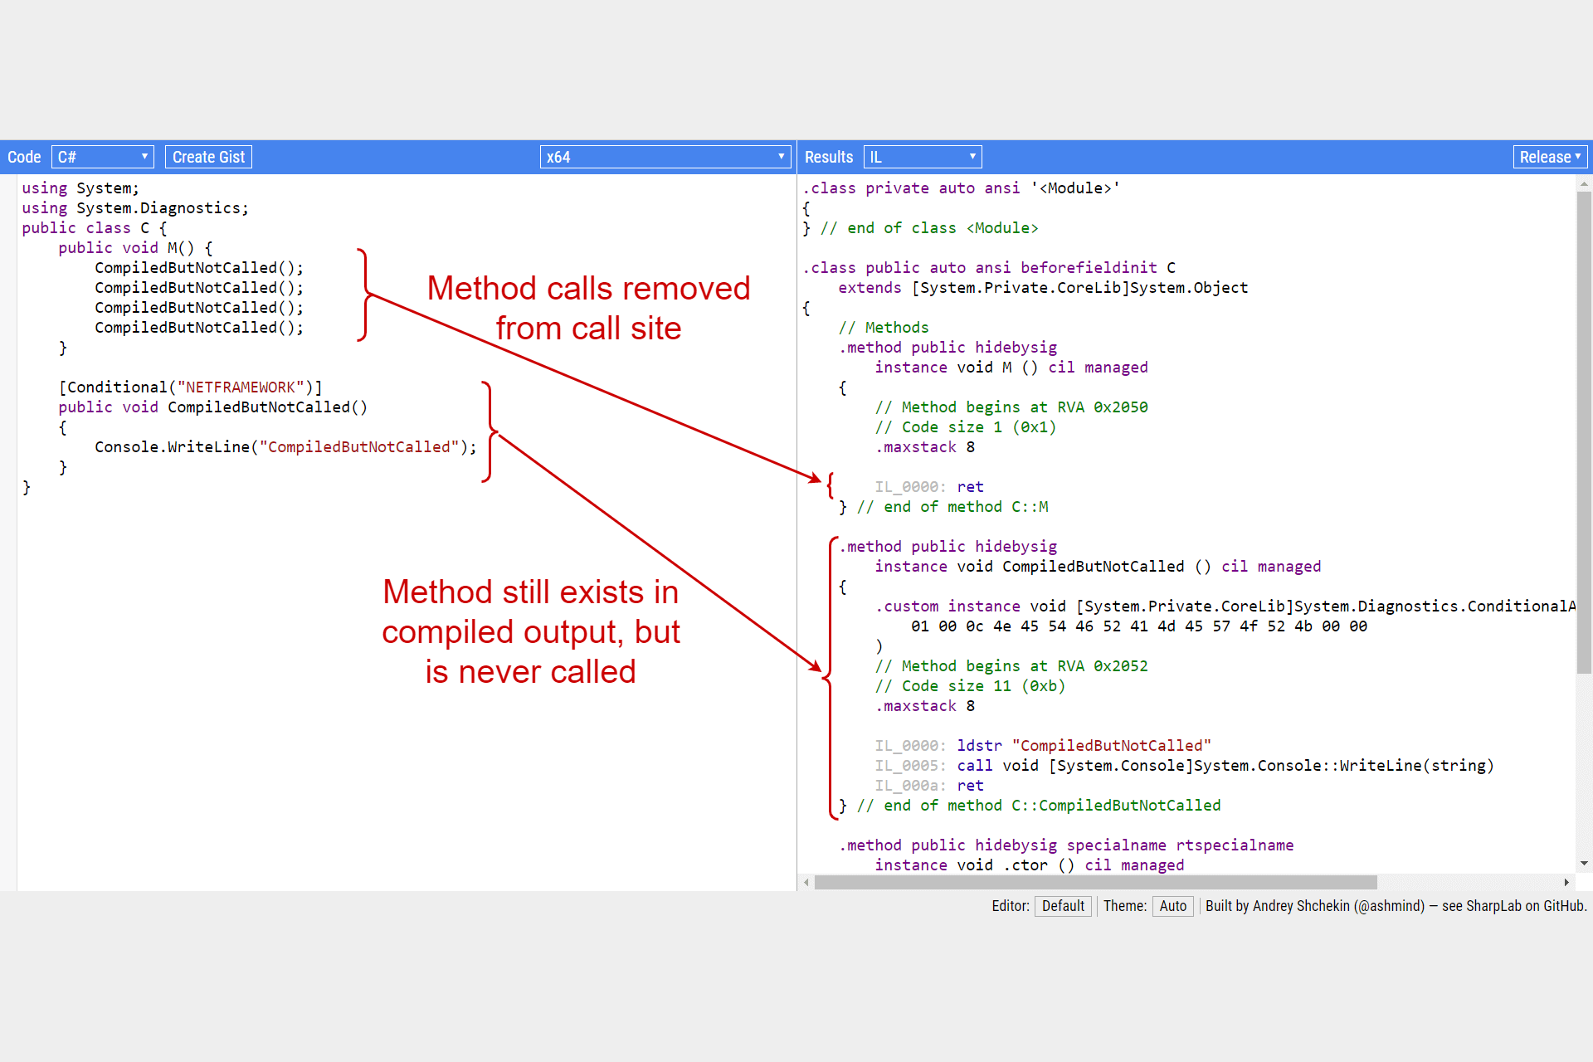Open the IL results format dropdown
The width and height of the screenshot is (1593, 1062).
pos(922,157)
